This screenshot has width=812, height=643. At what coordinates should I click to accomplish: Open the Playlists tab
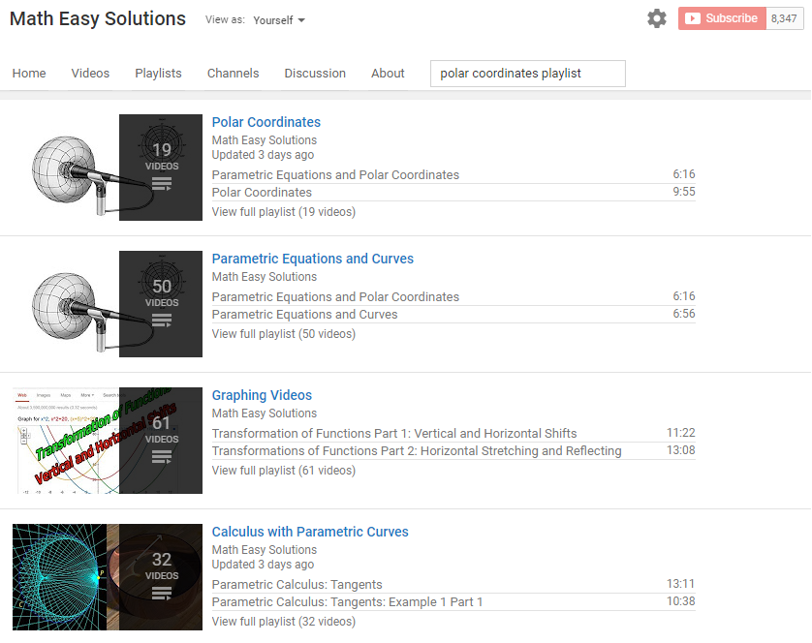click(x=158, y=74)
